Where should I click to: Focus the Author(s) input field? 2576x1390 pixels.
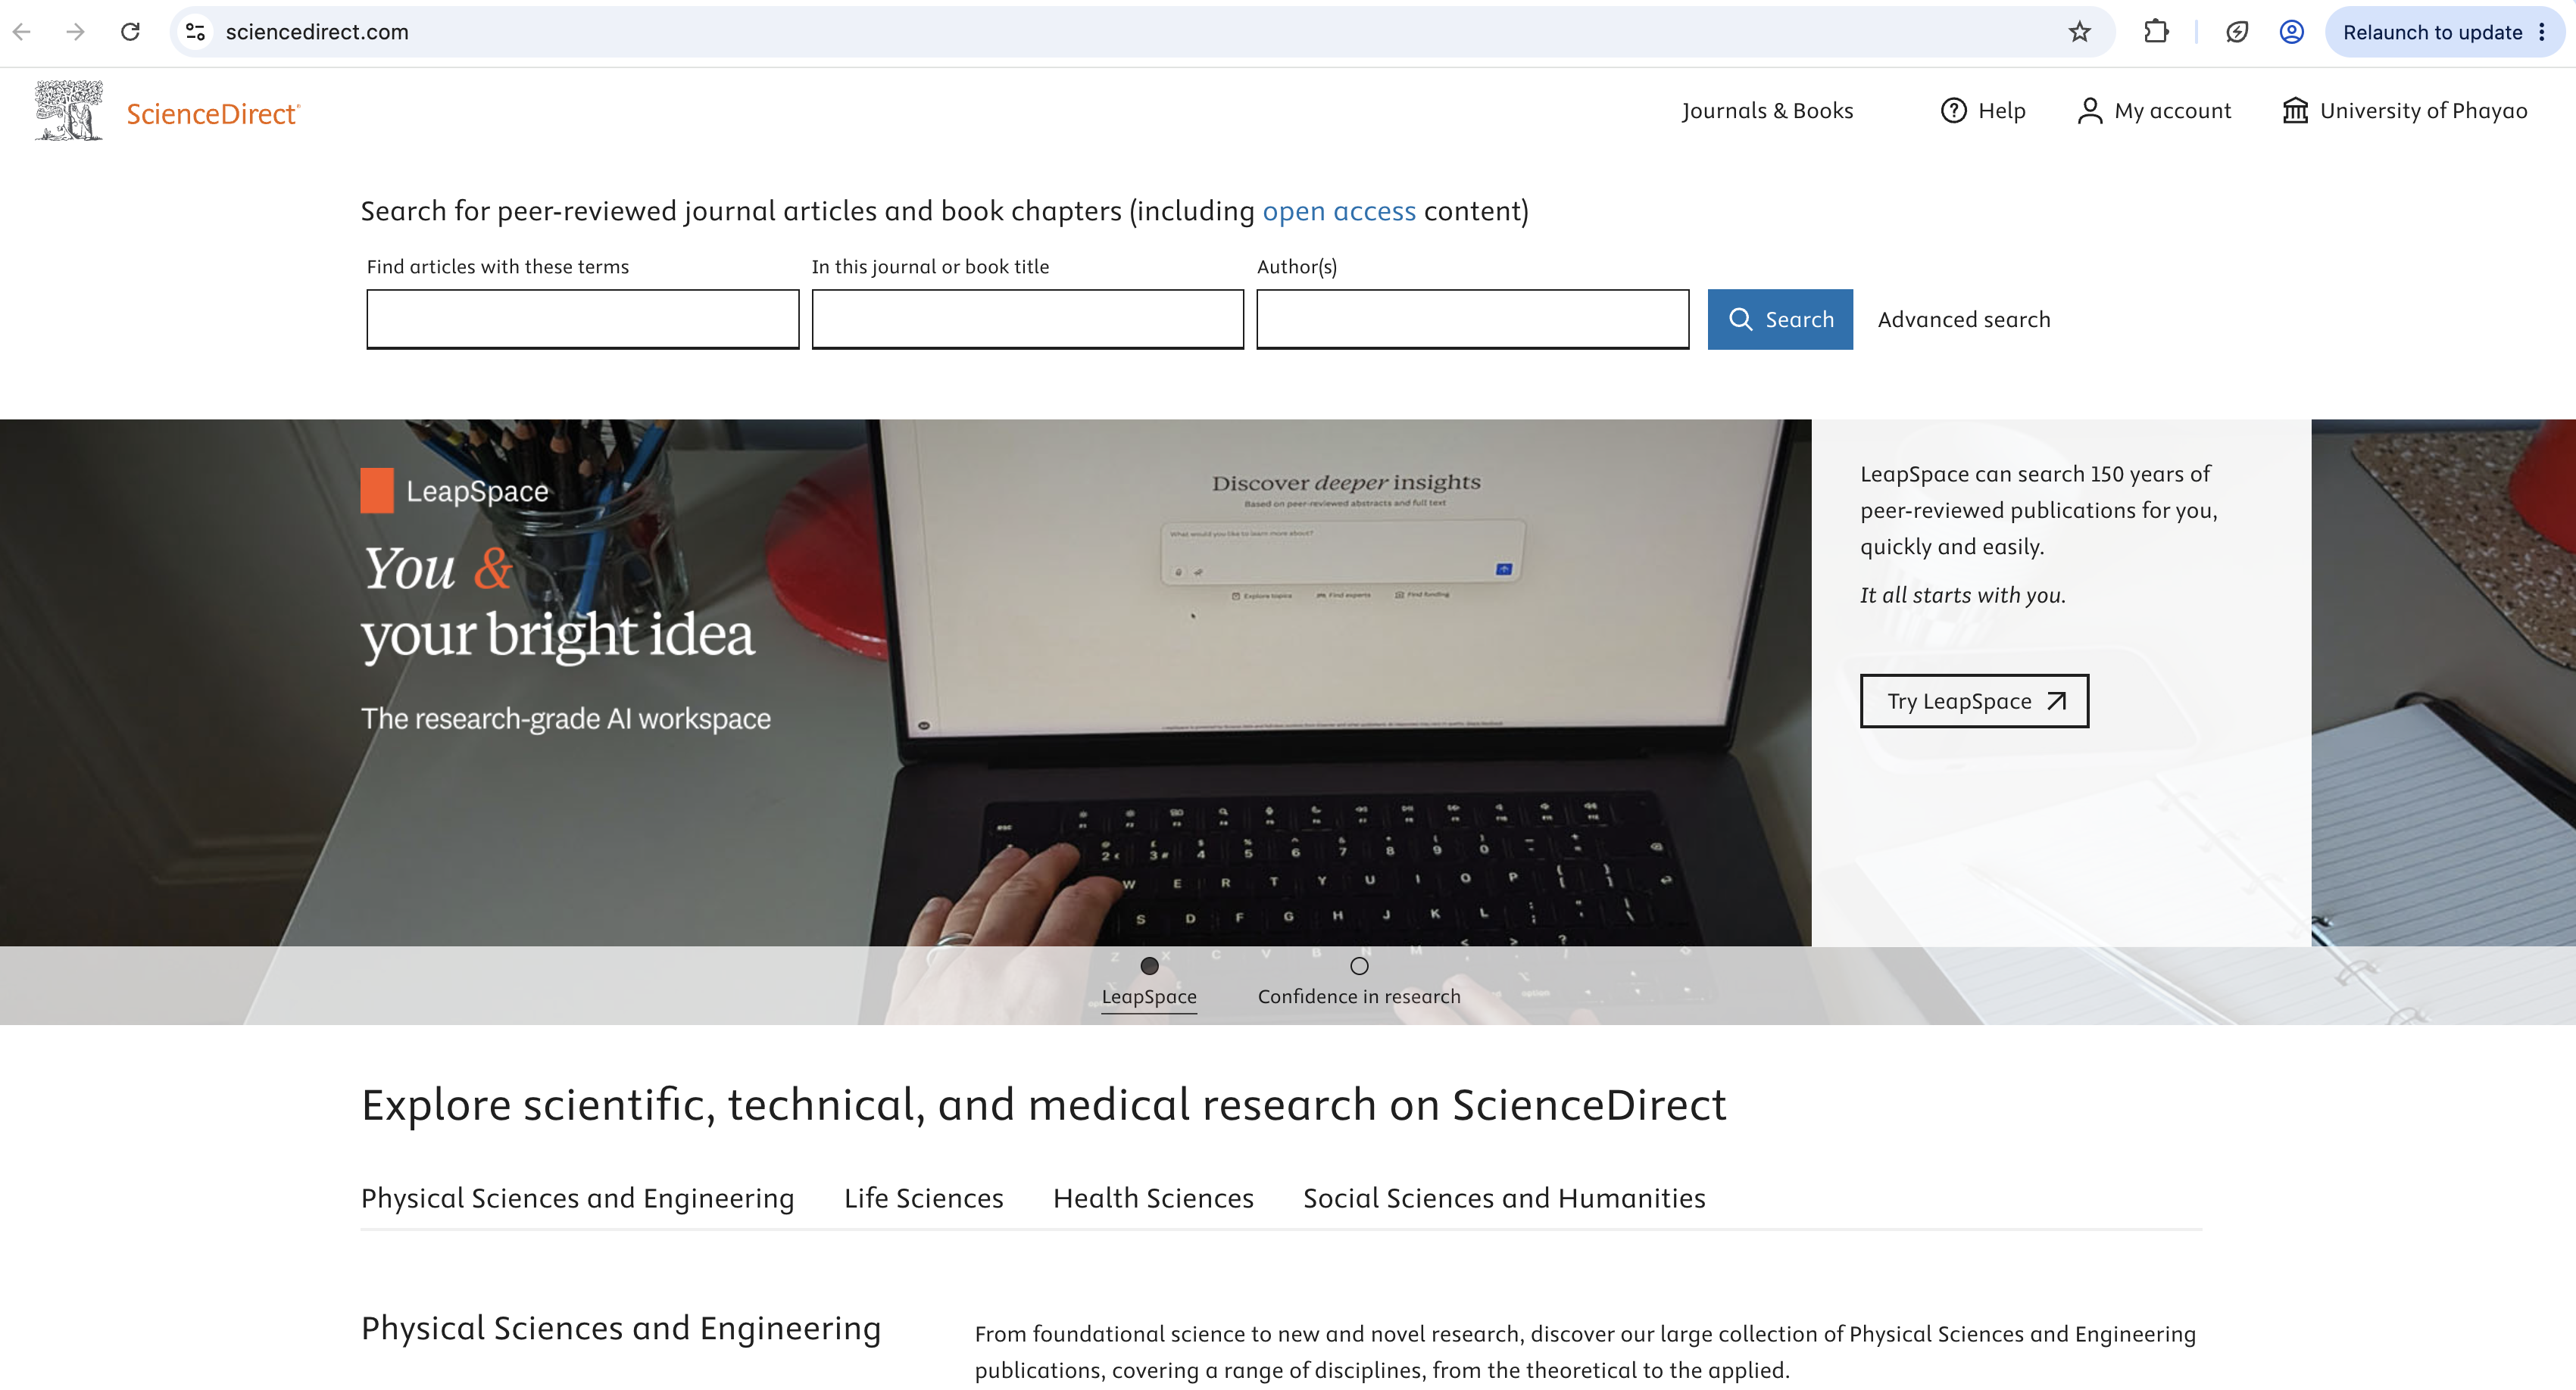pyautogui.click(x=1473, y=319)
